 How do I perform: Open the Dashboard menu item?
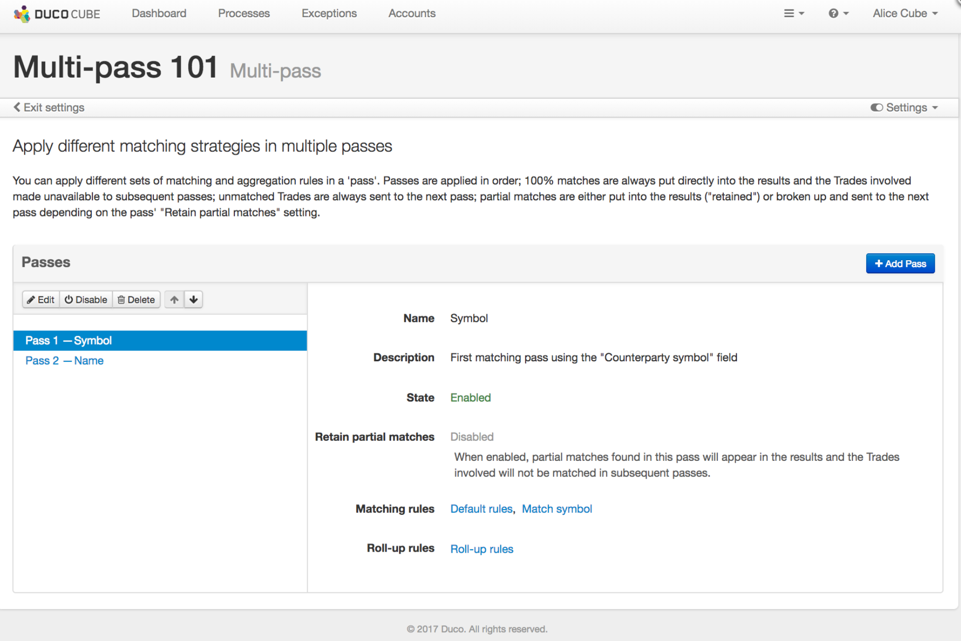(x=159, y=14)
